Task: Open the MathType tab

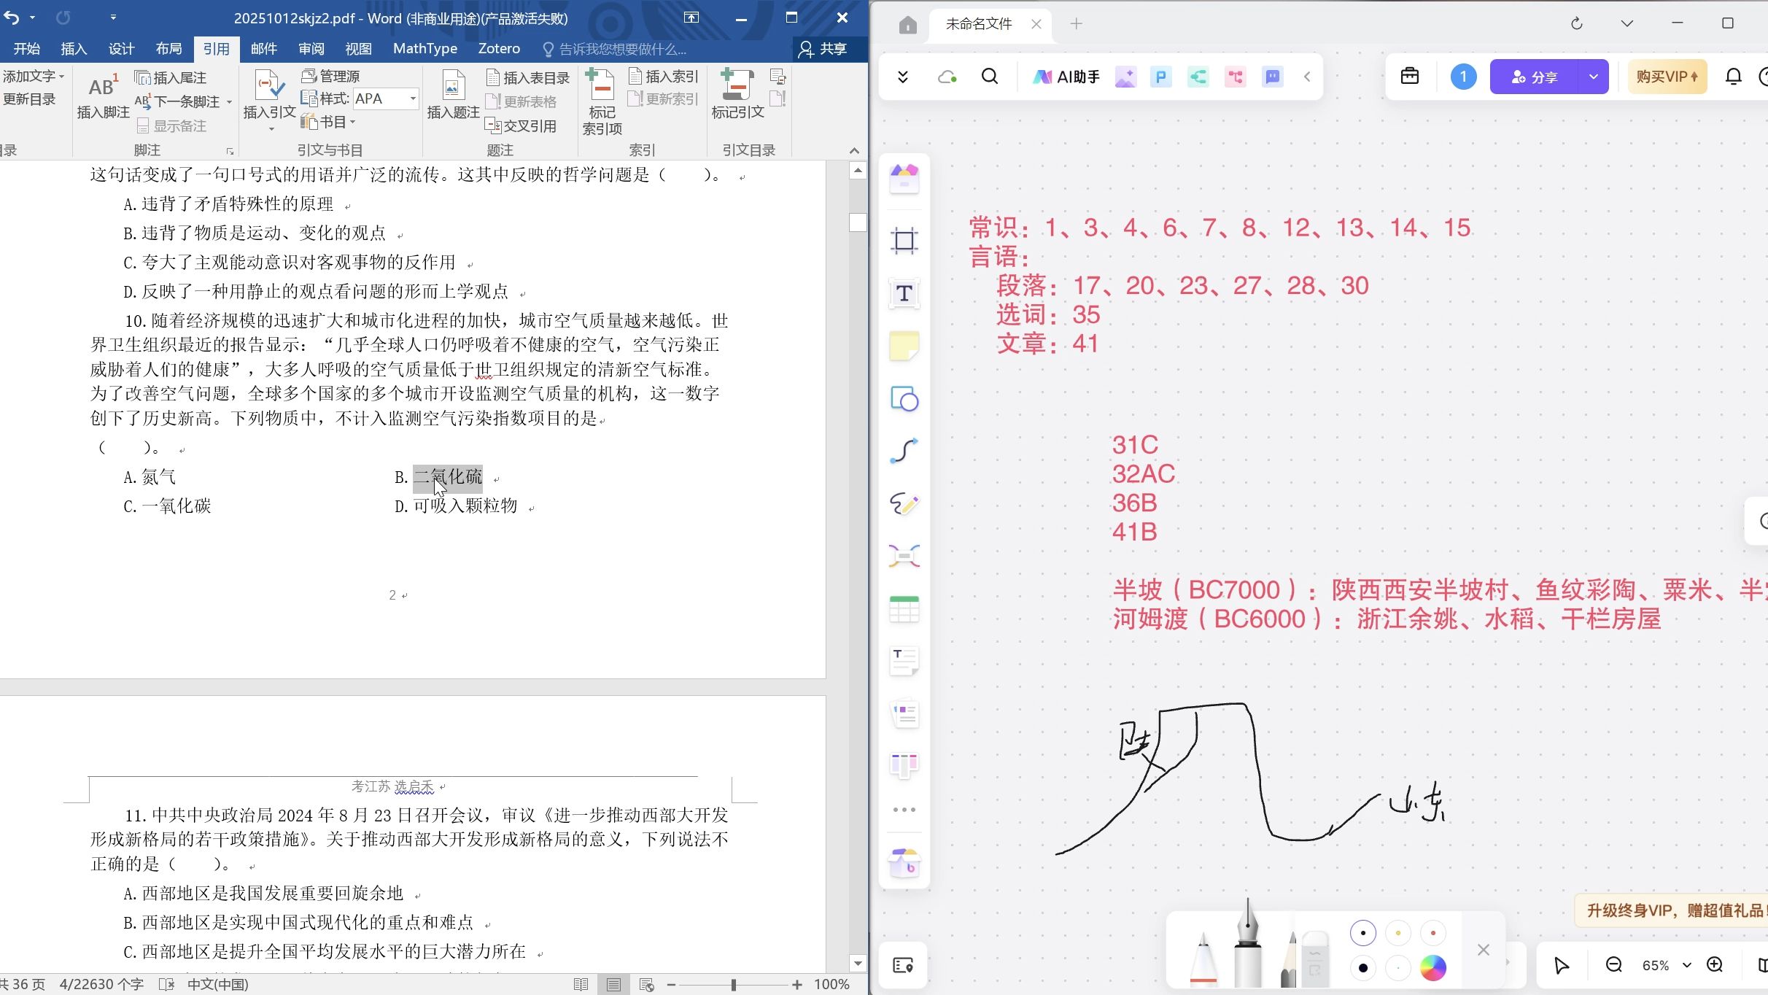Action: click(425, 49)
